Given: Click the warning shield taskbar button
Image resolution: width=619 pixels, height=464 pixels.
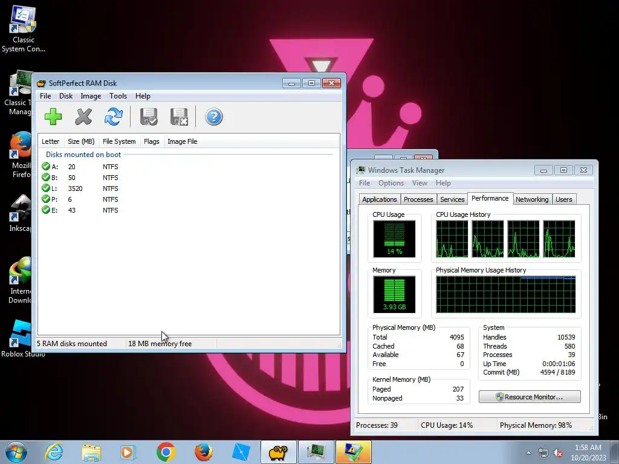Looking at the screenshot, I should click(353, 452).
